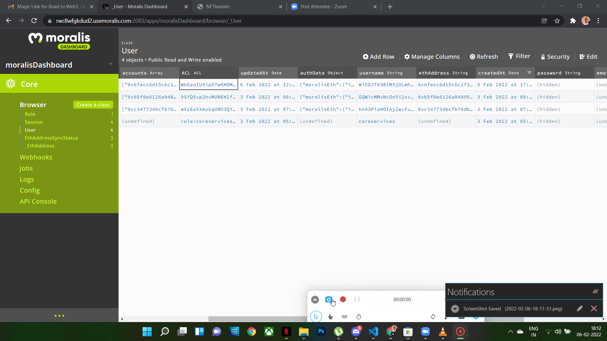Open sidebar more options dots
Screen dimensions: 607x341
point(59,316)
